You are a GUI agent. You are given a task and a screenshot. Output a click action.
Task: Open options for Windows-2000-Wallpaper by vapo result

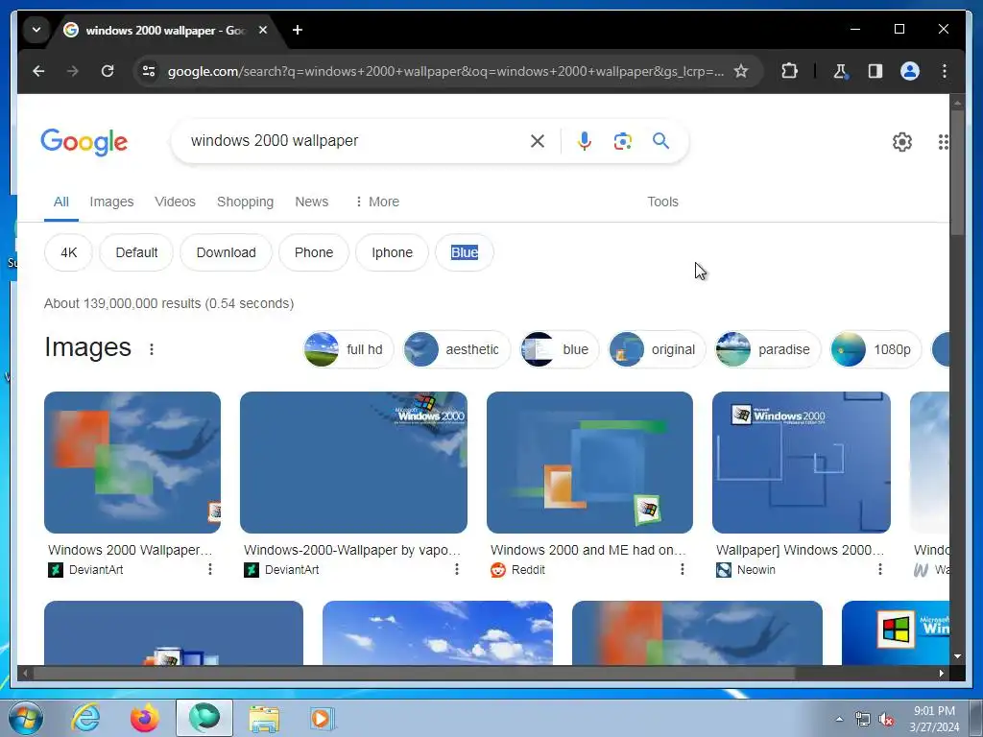click(456, 569)
